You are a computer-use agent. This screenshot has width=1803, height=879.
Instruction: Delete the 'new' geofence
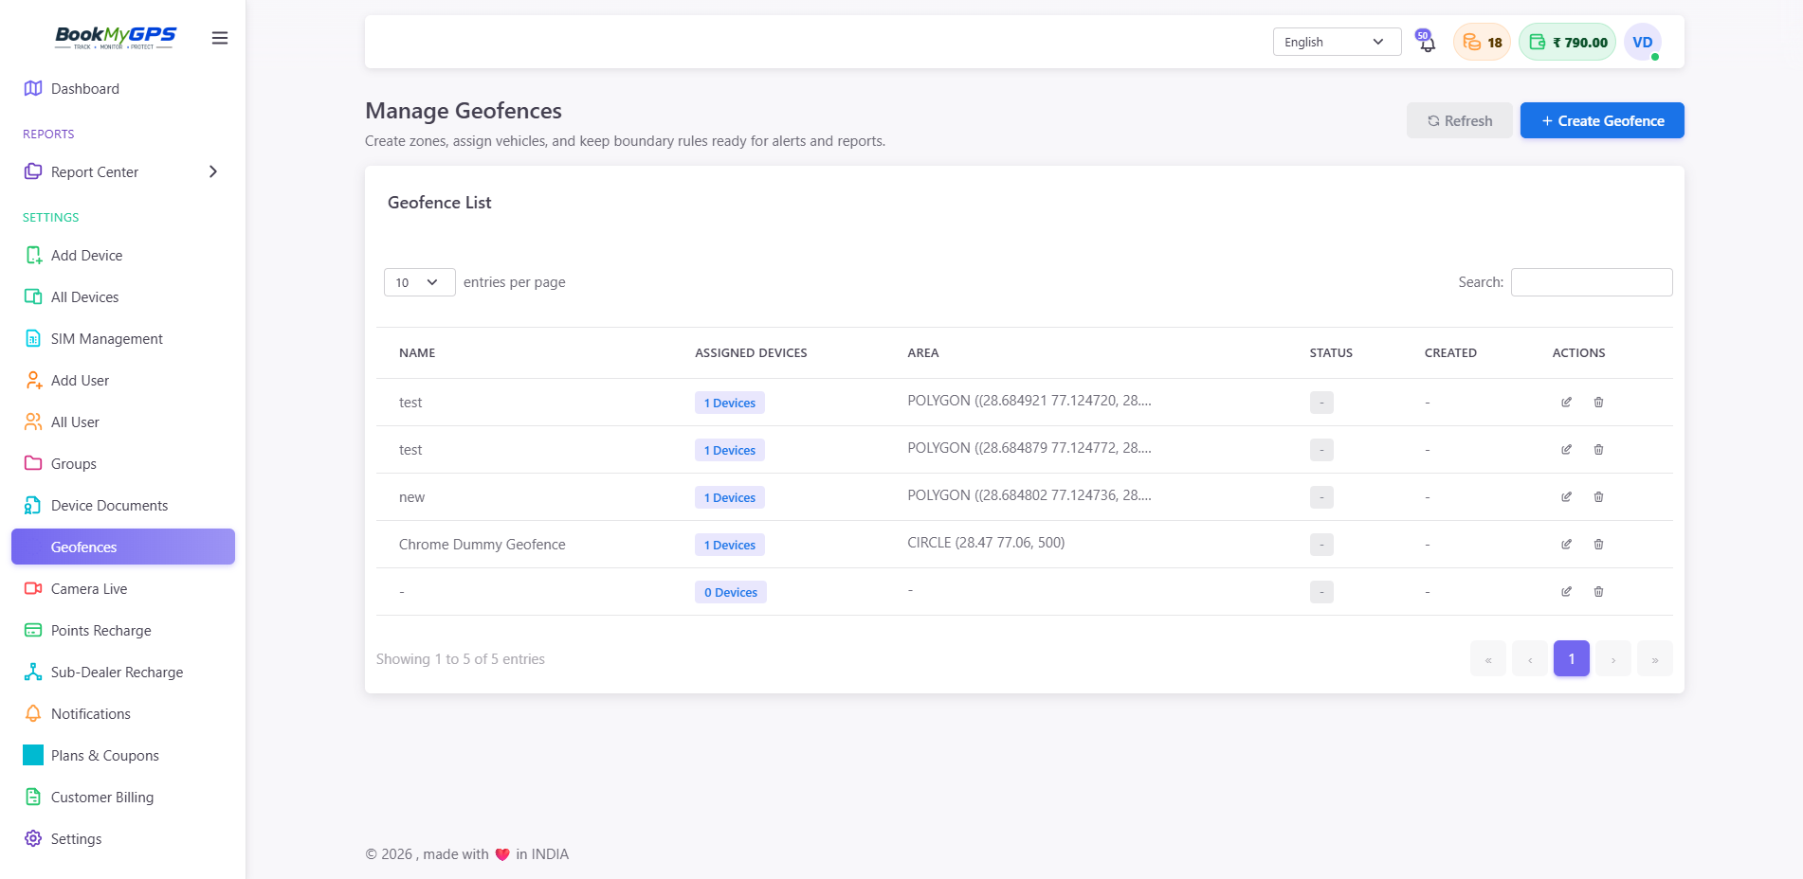click(x=1598, y=497)
